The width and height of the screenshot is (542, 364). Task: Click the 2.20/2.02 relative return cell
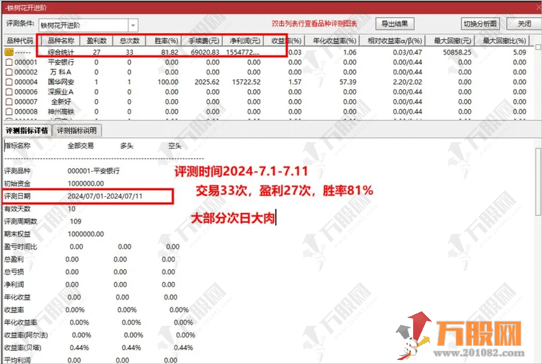point(407,82)
